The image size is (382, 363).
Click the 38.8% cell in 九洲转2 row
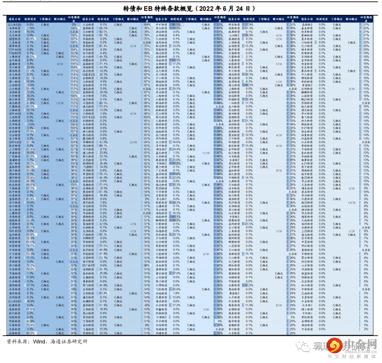(249, 35)
